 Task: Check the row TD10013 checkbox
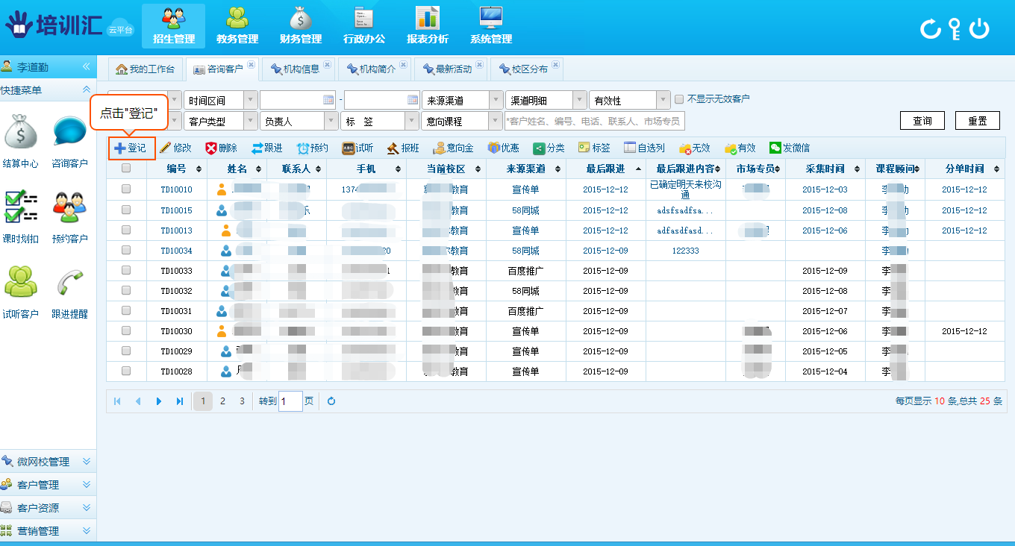[126, 230]
